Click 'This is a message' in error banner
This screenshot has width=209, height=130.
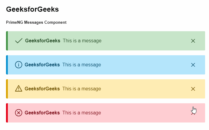point(82,113)
